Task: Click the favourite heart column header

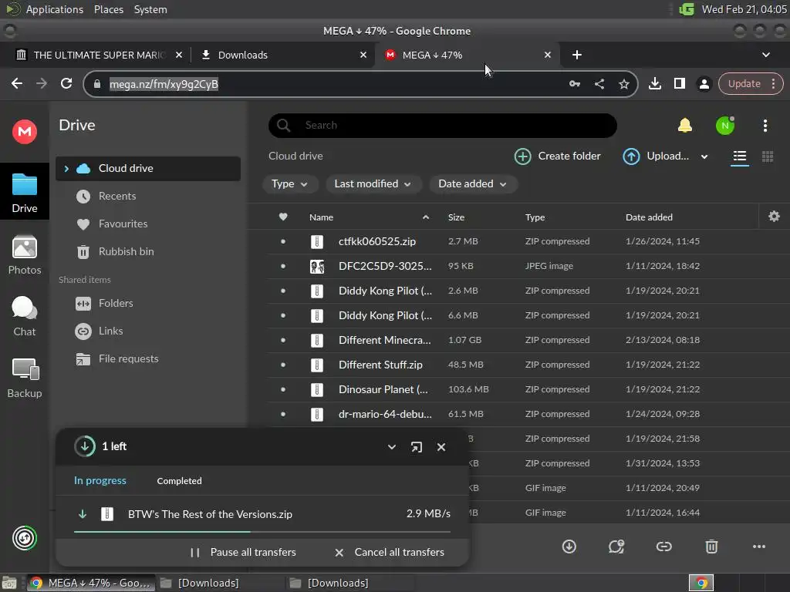Action: pos(282,217)
